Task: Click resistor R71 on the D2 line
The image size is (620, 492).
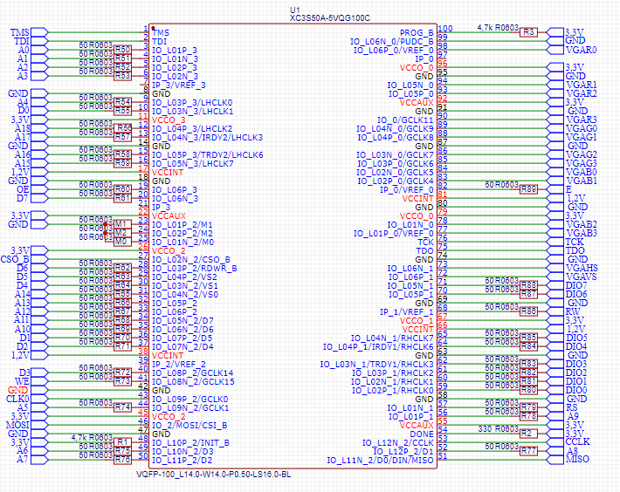Action: (x=122, y=346)
